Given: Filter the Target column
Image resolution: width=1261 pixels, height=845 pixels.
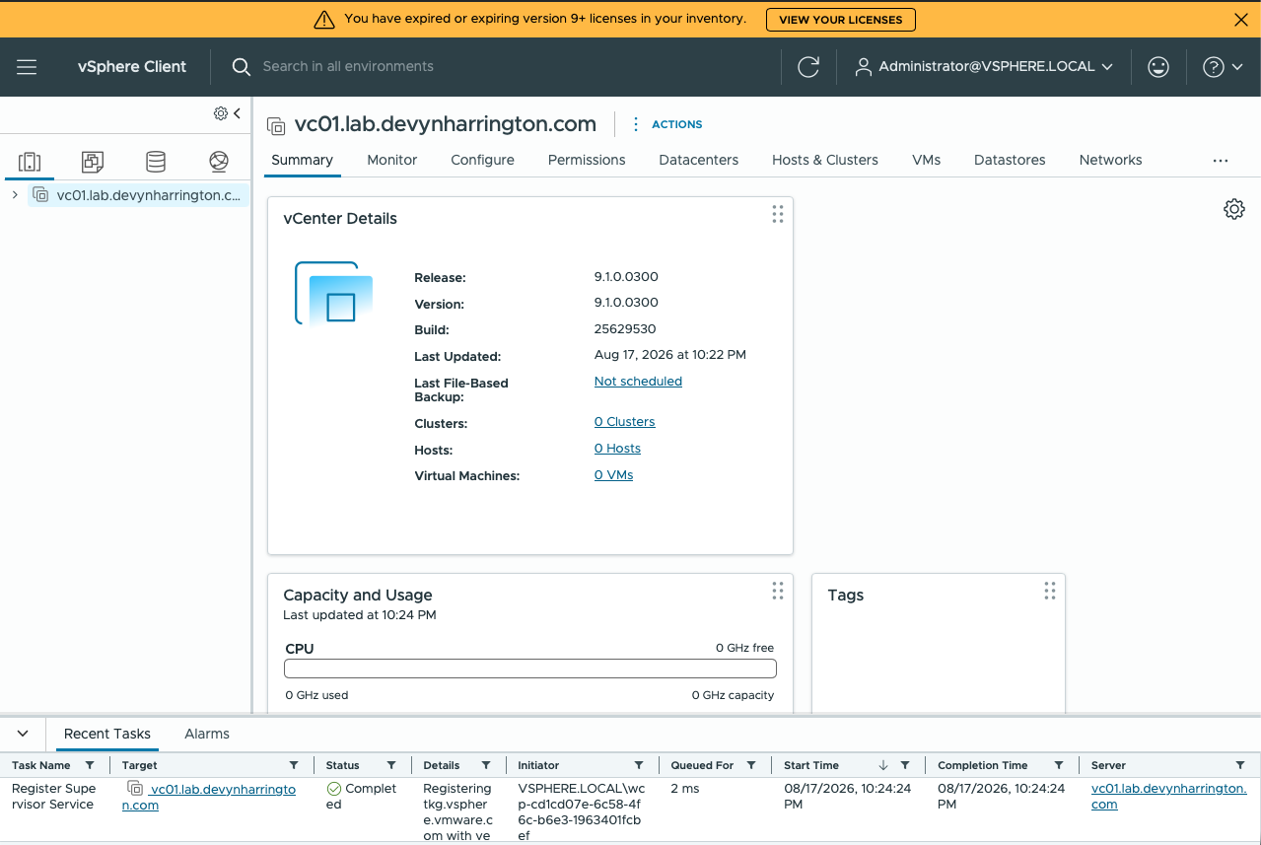Looking at the screenshot, I should click(294, 765).
